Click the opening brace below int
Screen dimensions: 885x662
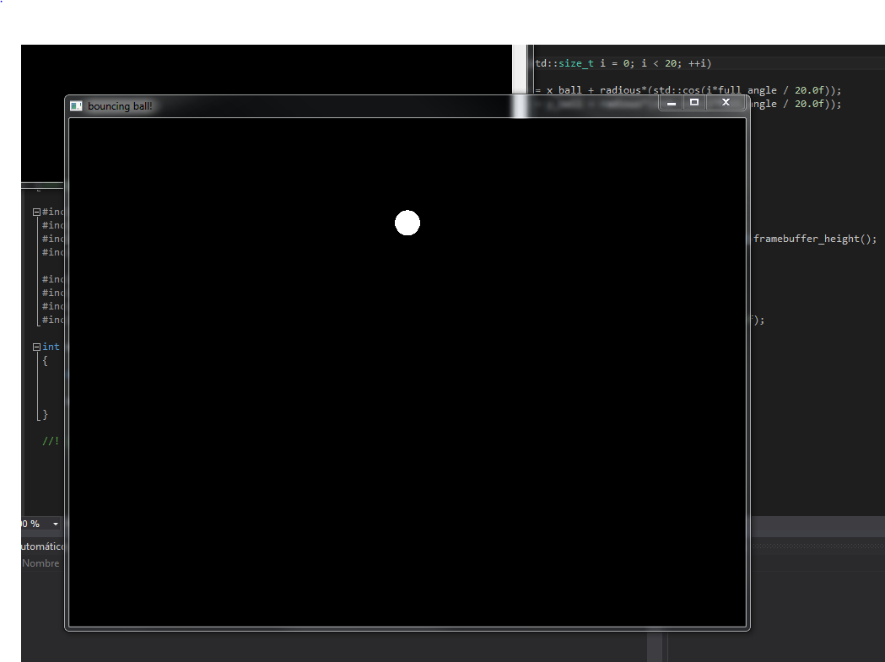point(46,360)
